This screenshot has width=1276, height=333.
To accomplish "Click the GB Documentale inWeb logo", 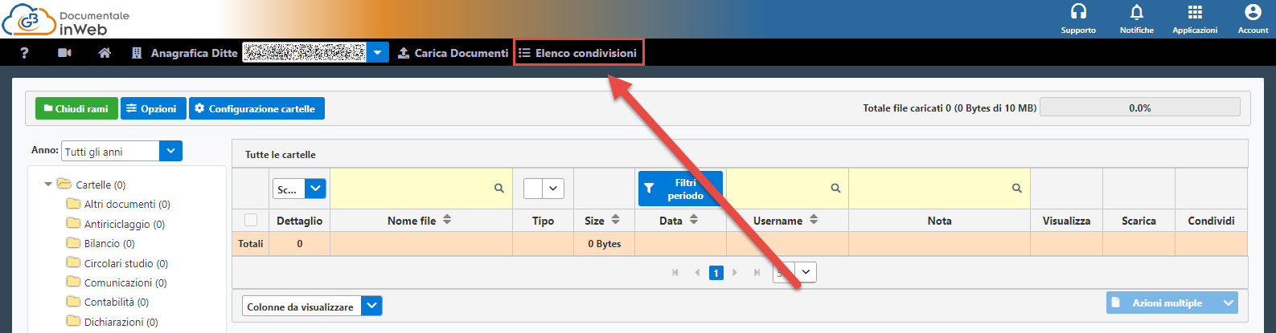I will [66, 21].
